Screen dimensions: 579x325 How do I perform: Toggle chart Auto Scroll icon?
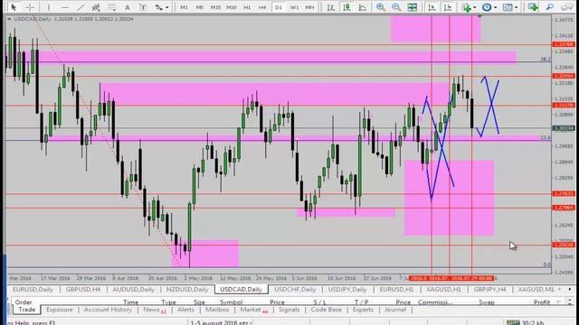[x=432, y=7]
